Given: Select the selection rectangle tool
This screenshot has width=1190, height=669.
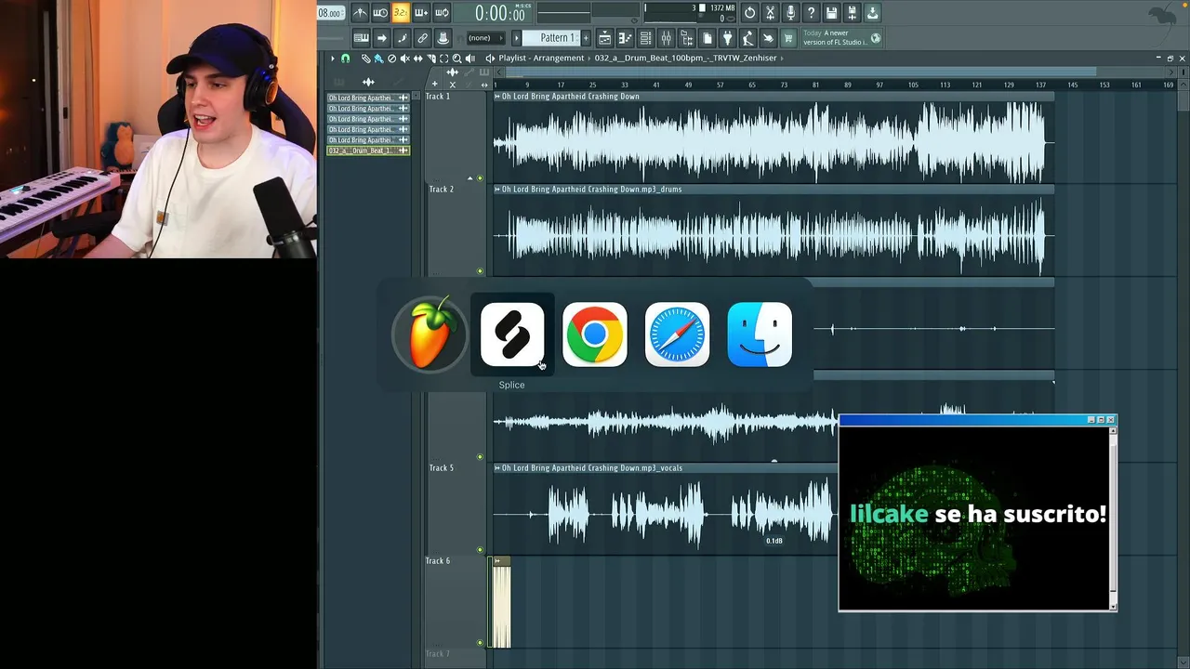Looking at the screenshot, I should (x=443, y=58).
